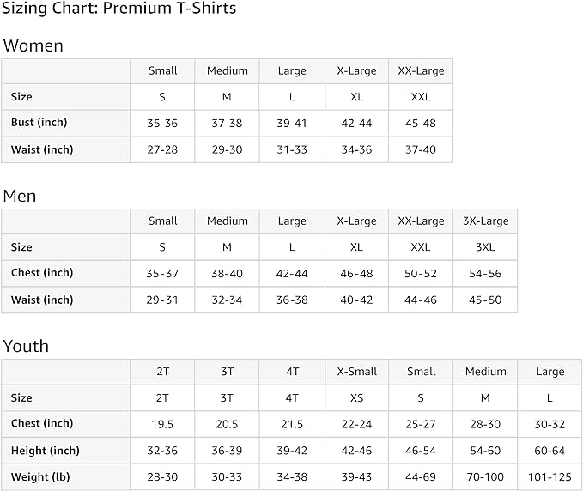Click Women's XX-Large waist value 37-40

point(421,149)
